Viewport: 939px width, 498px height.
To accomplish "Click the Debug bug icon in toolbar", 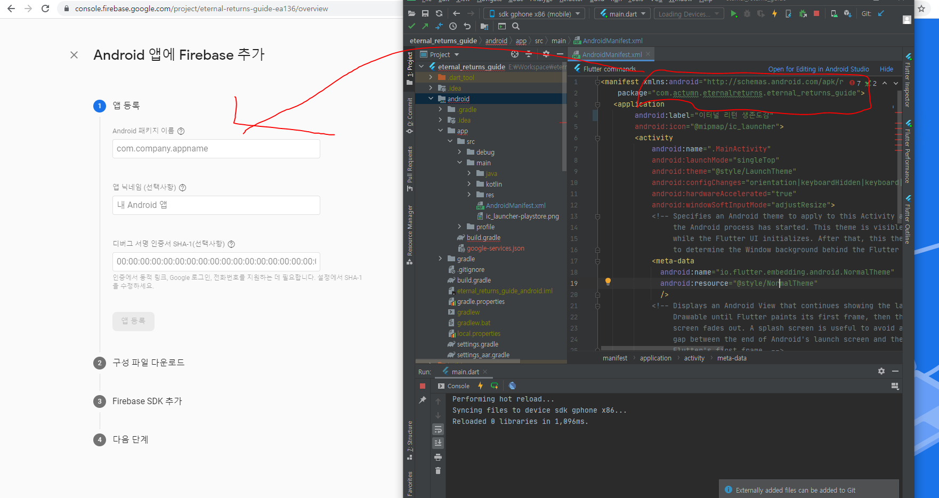I will click(x=747, y=14).
